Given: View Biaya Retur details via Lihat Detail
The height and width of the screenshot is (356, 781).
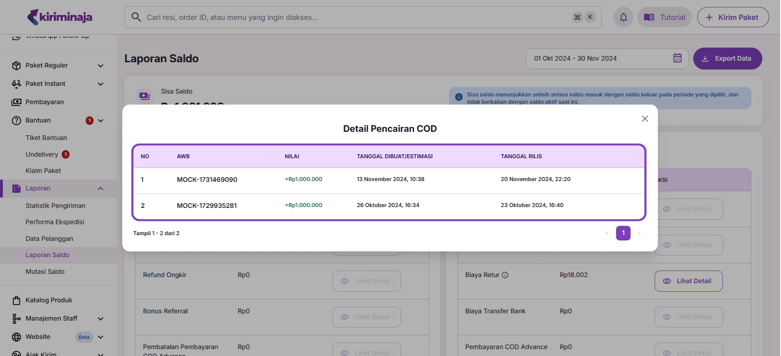Looking at the screenshot, I should click(688, 281).
